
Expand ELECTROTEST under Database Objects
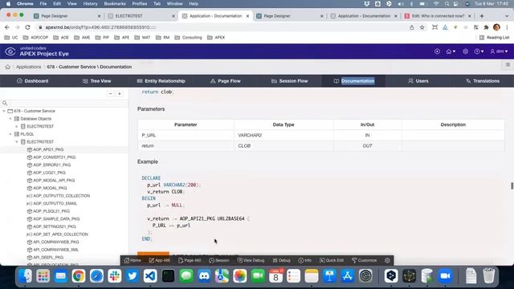click(x=17, y=127)
